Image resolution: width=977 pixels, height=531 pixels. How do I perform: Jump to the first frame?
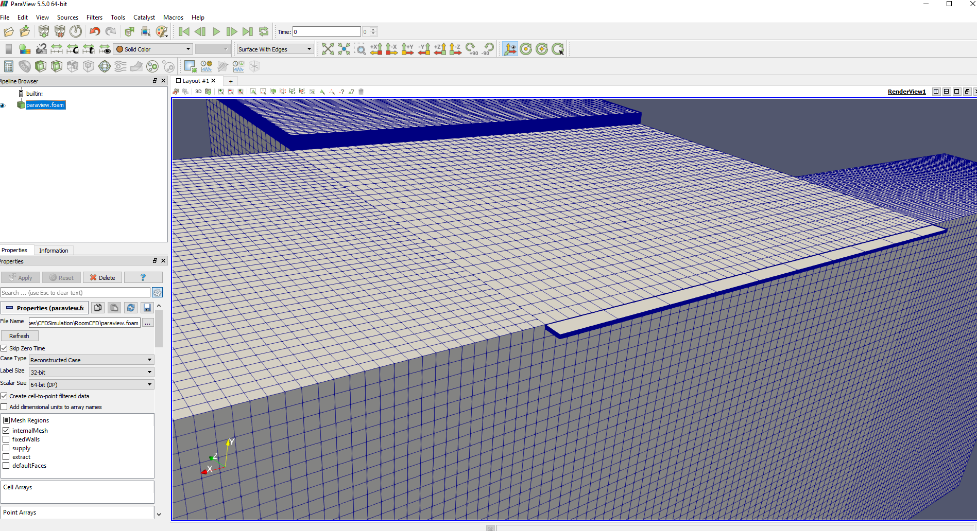coord(184,32)
